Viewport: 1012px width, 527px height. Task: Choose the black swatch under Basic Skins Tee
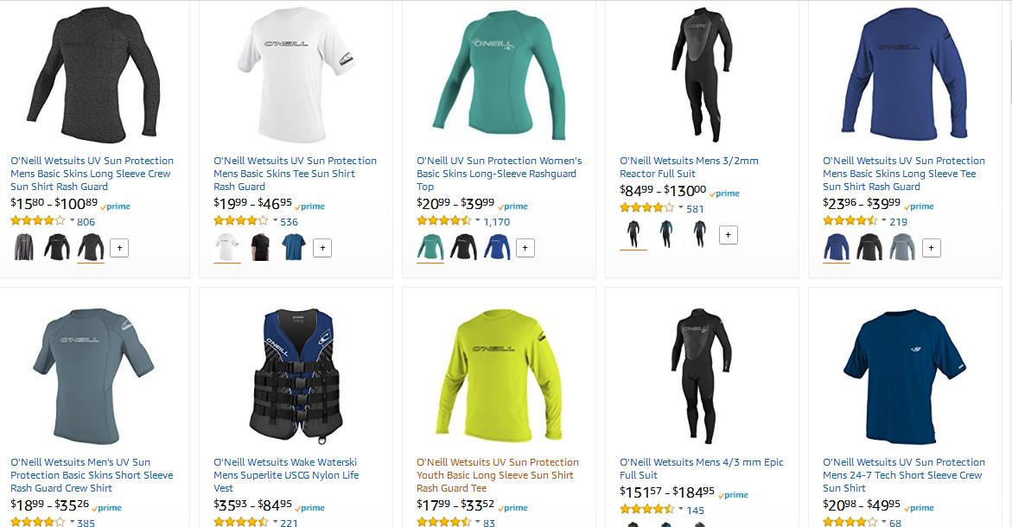(x=260, y=248)
